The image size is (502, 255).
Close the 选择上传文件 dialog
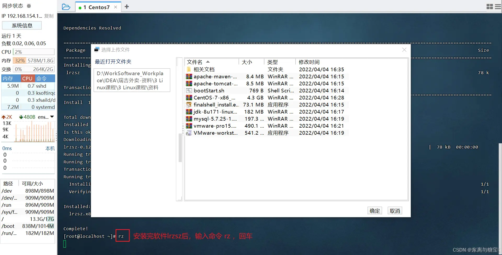click(404, 50)
